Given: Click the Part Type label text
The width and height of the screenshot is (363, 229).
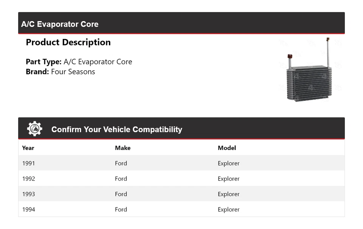Looking at the screenshot, I should point(43,62).
